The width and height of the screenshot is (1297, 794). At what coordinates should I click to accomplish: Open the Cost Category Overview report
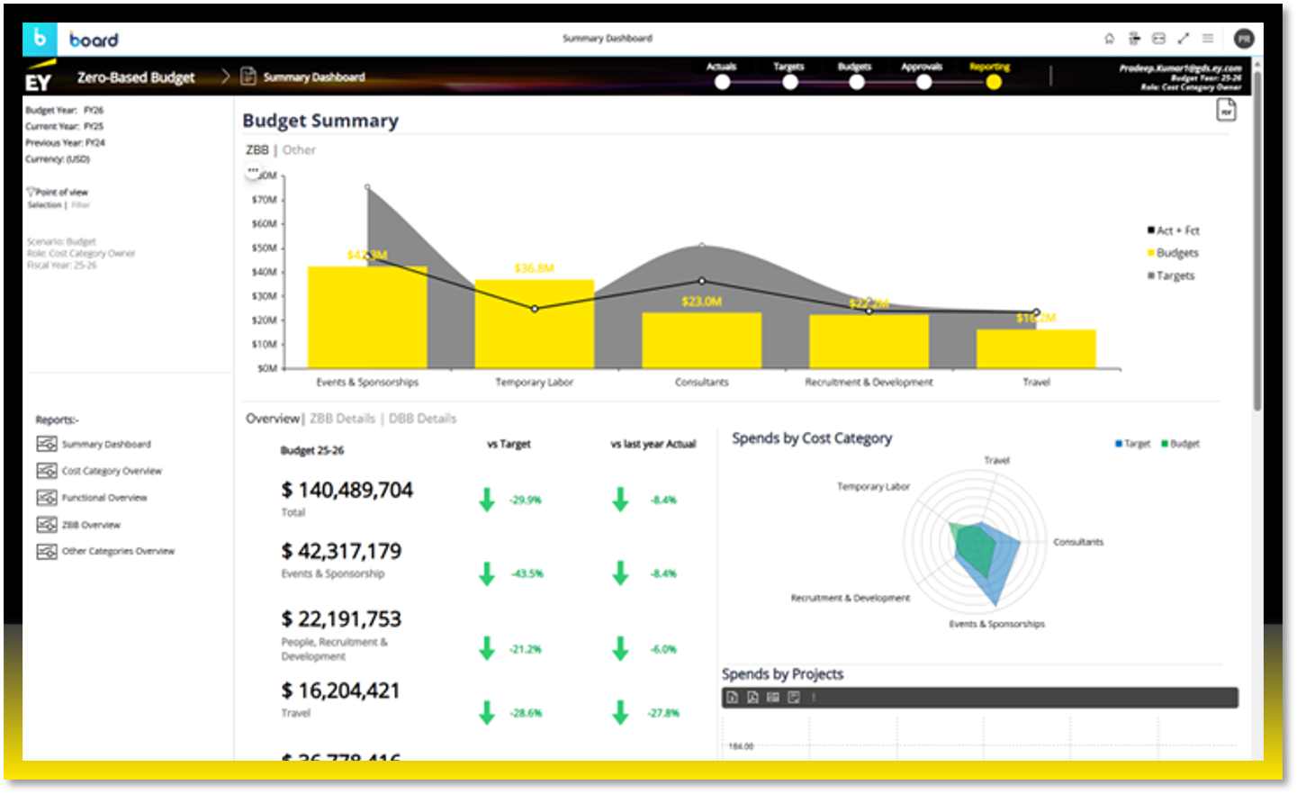click(112, 471)
